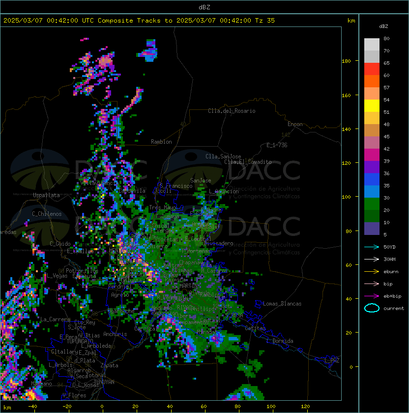Click the red 60 dBZ color swatch
The height and width of the screenshot is (413, 409).
click(372, 69)
